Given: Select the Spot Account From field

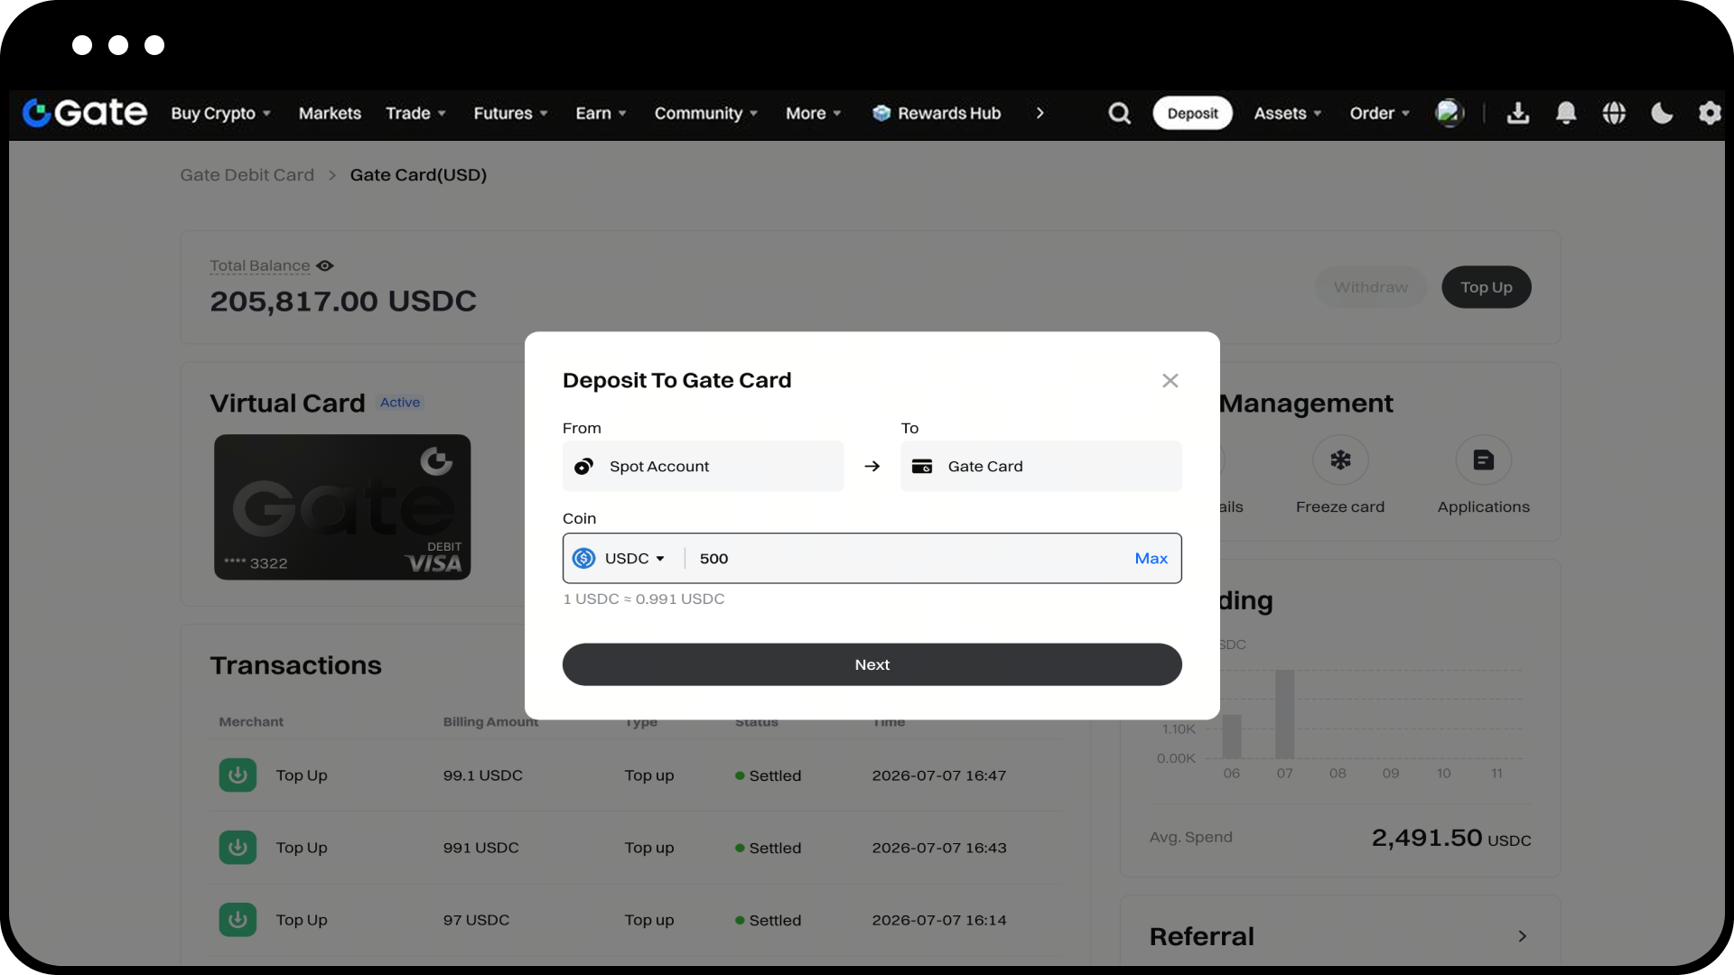Looking at the screenshot, I should pos(703,466).
